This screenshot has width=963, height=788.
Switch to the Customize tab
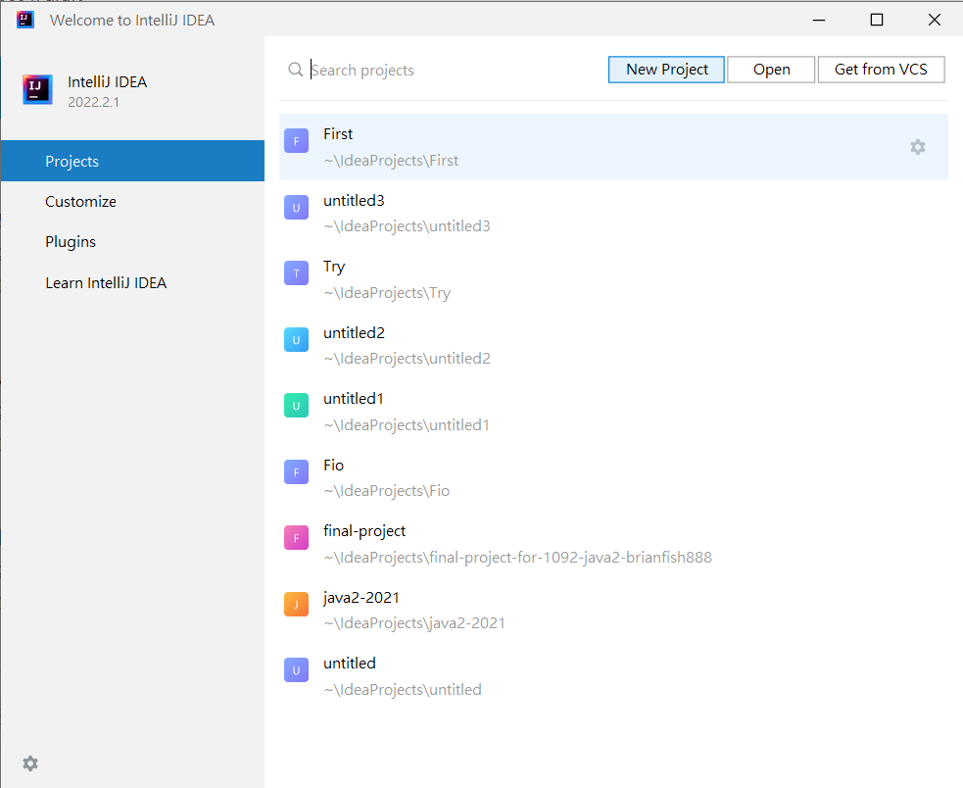tap(132, 202)
